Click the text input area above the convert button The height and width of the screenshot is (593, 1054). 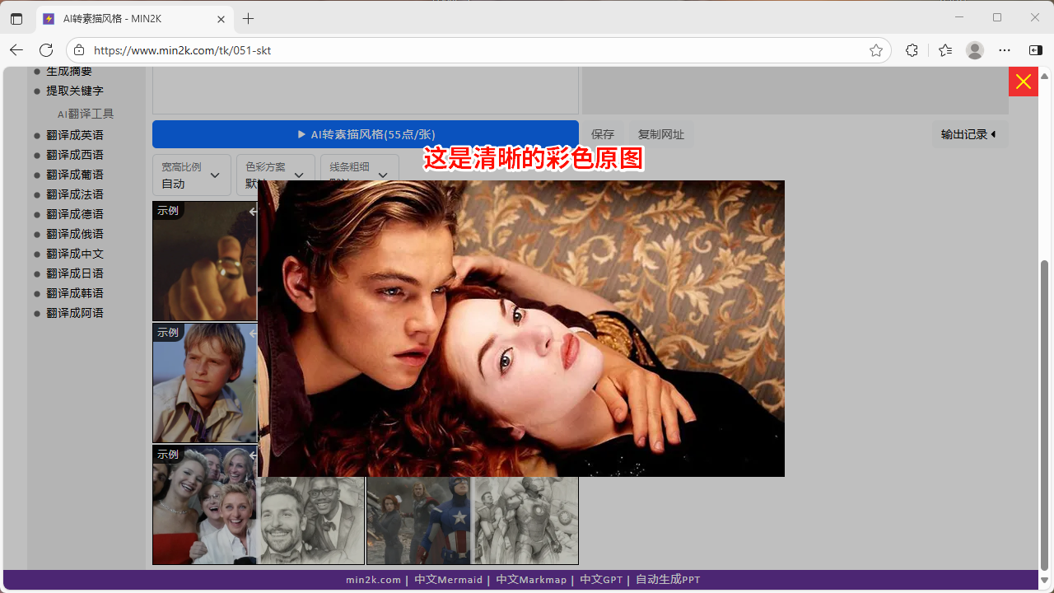[x=366, y=91]
